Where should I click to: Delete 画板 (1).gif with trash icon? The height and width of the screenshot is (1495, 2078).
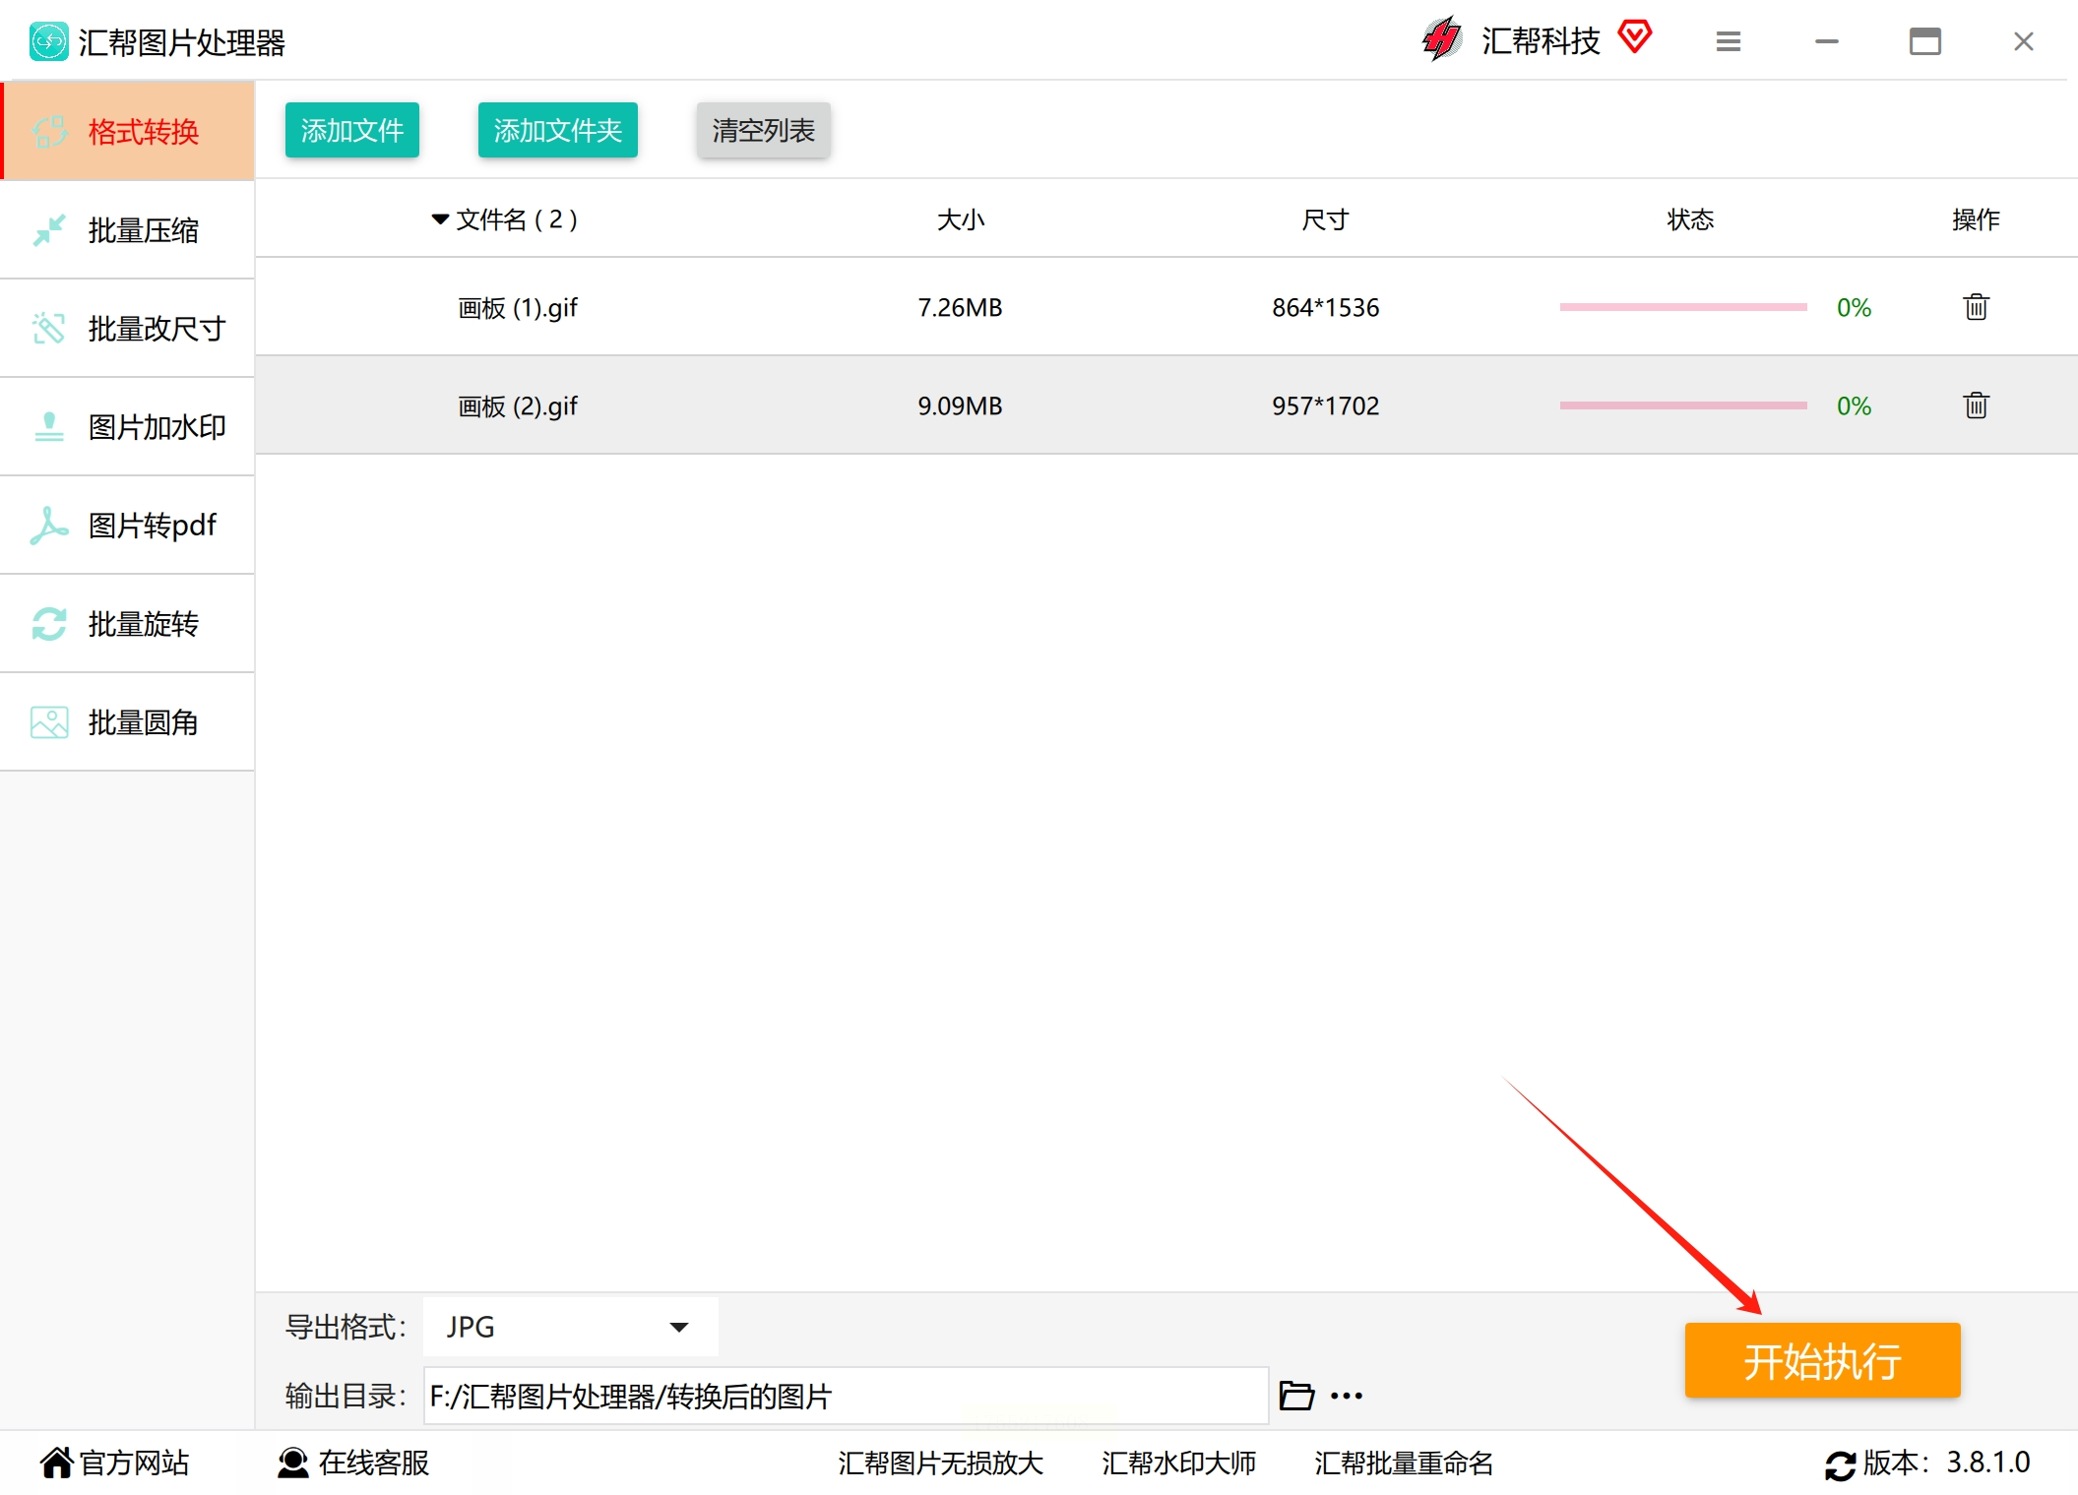[1976, 307]
